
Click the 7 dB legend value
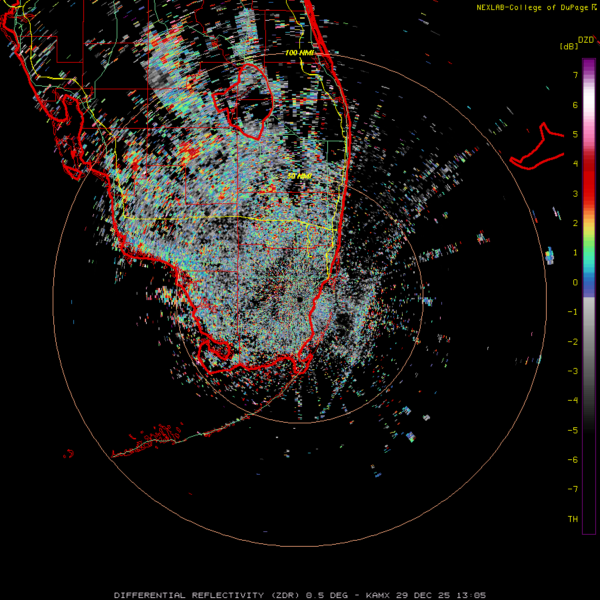(575, 75)
